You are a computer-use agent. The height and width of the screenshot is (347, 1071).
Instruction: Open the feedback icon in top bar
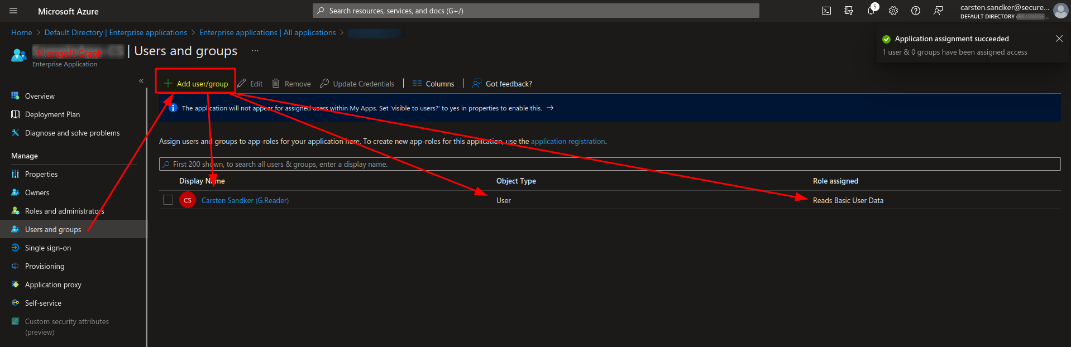(x=938, y=11)
